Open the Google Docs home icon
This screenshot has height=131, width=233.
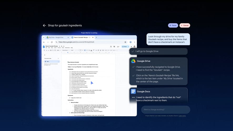point(44,47)
